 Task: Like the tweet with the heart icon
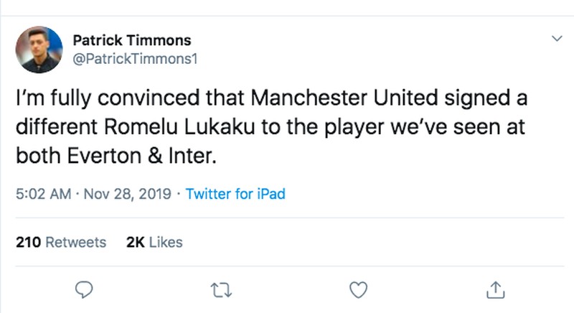pos(359,289)
